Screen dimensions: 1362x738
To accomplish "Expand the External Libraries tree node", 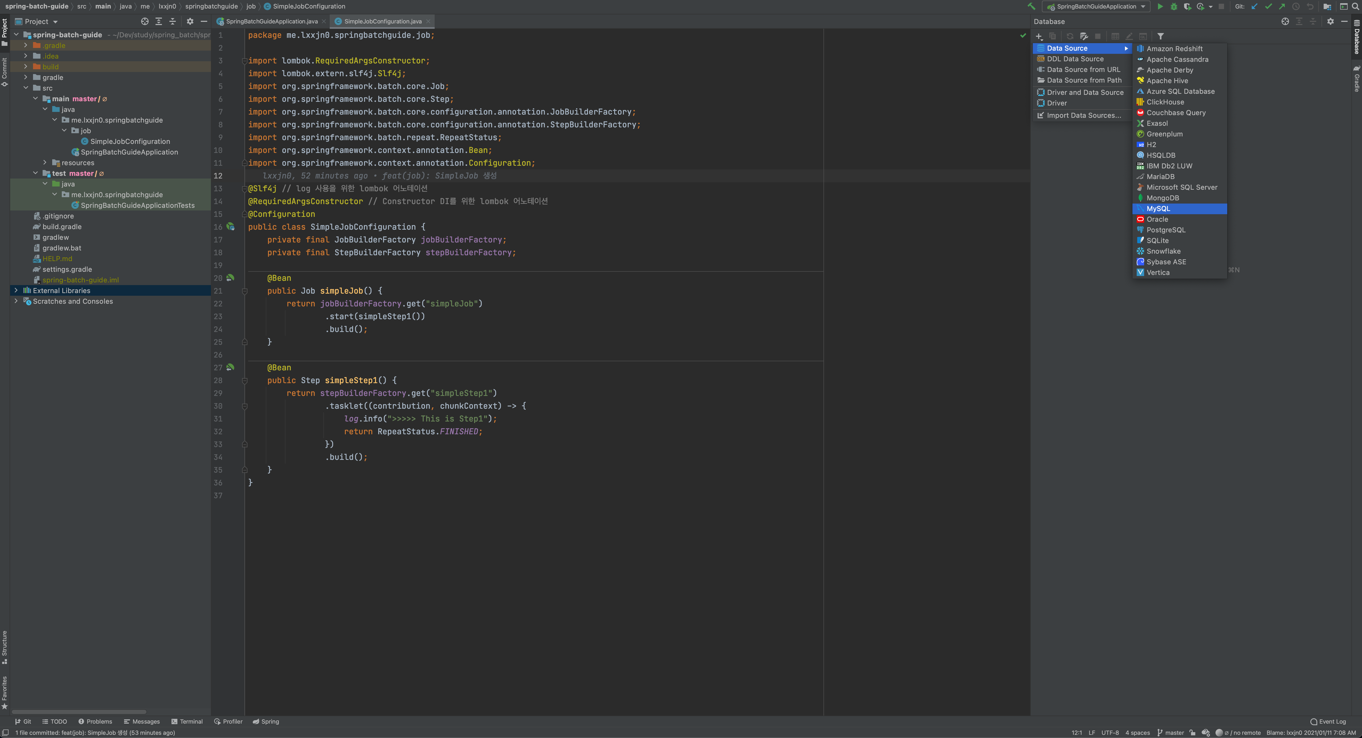I will pos(16,290).
